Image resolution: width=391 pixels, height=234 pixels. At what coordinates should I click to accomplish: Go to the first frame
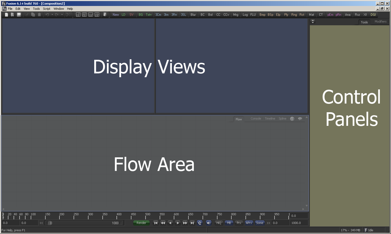[156, 223]
